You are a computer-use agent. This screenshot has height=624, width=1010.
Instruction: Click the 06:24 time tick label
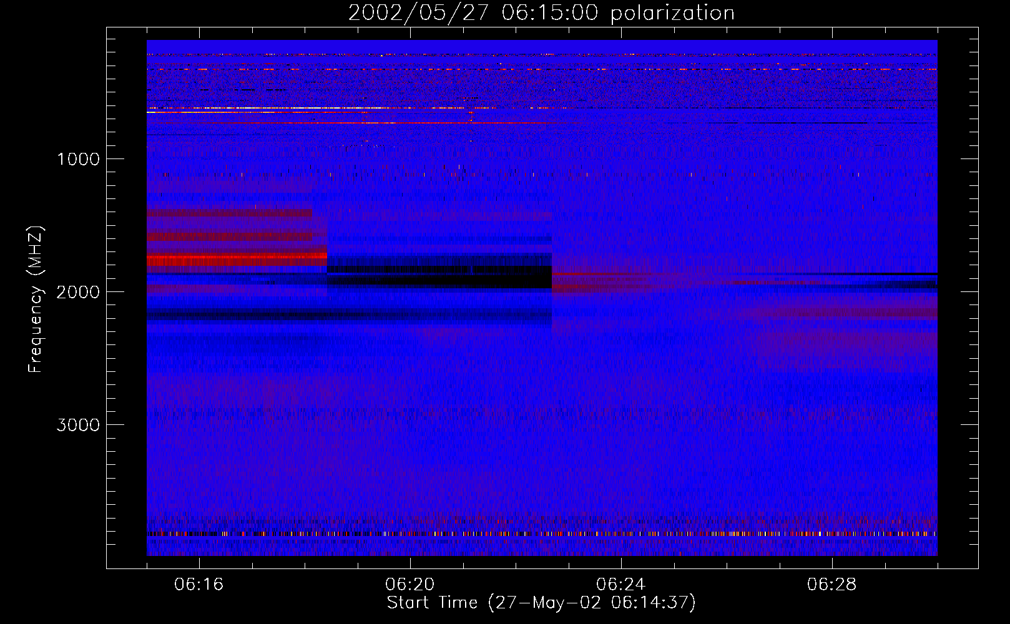(621, 585)
